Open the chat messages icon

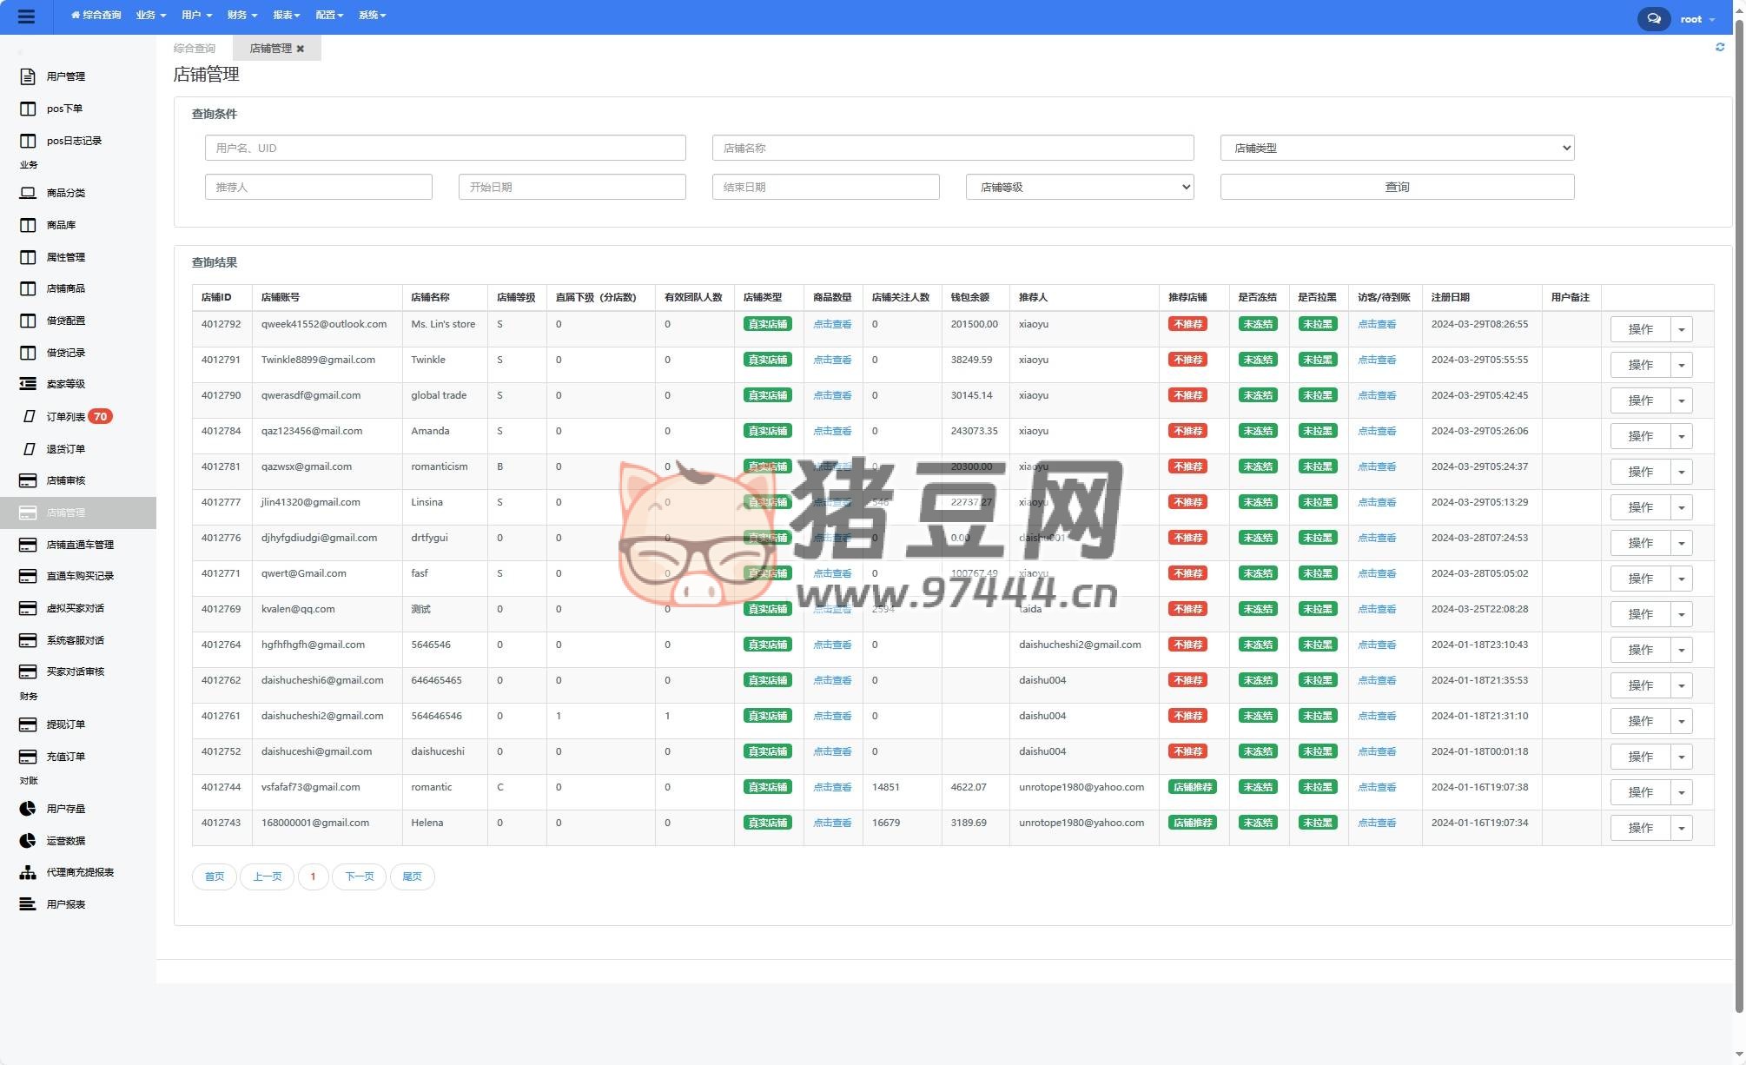(1653, 18)
